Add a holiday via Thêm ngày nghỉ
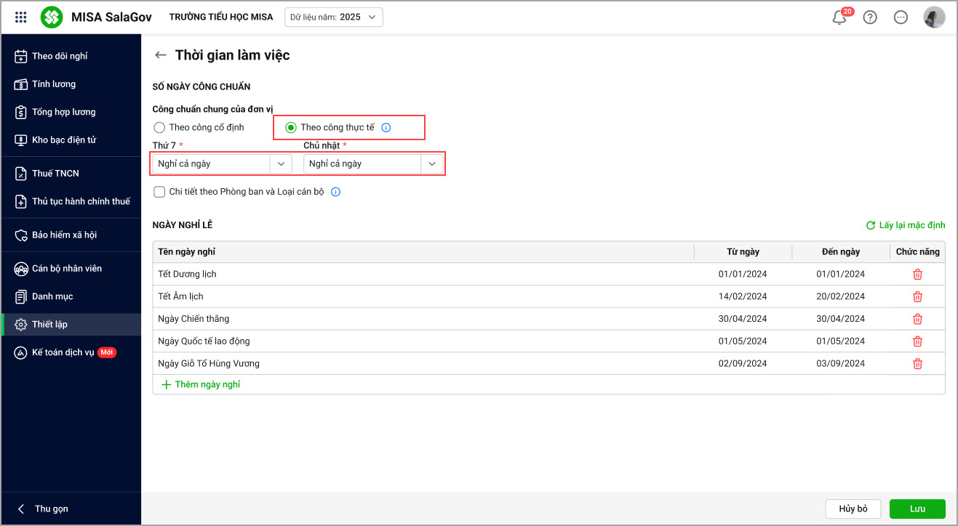 pyautogui.click(x=201, y=384)
